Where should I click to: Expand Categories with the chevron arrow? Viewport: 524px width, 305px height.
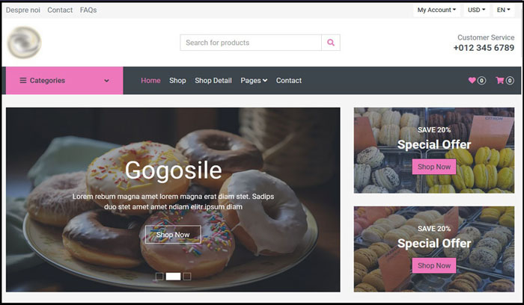pyautogui.click(x=106, y=81)
